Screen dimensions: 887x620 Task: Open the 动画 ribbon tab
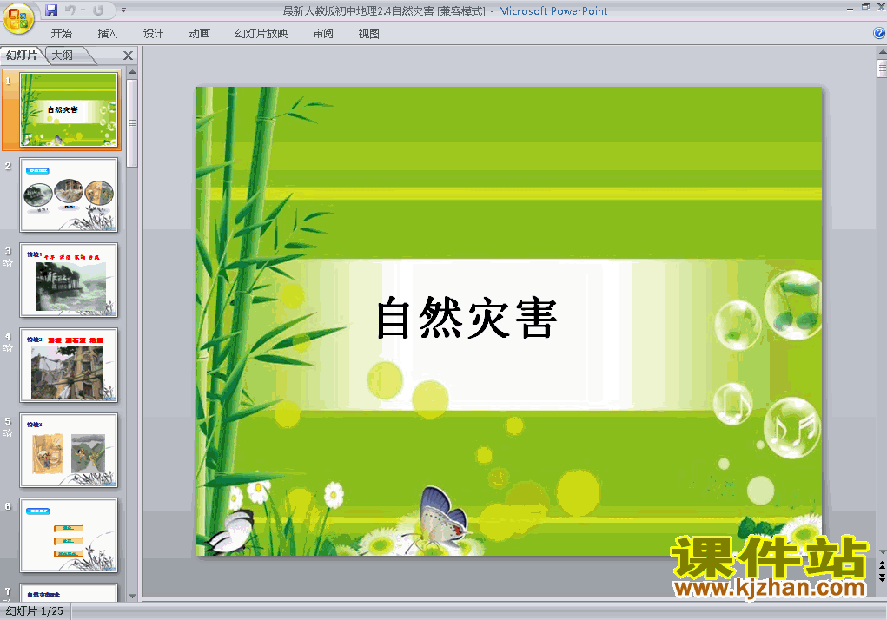pyautogui.click(x=199, y=33)
